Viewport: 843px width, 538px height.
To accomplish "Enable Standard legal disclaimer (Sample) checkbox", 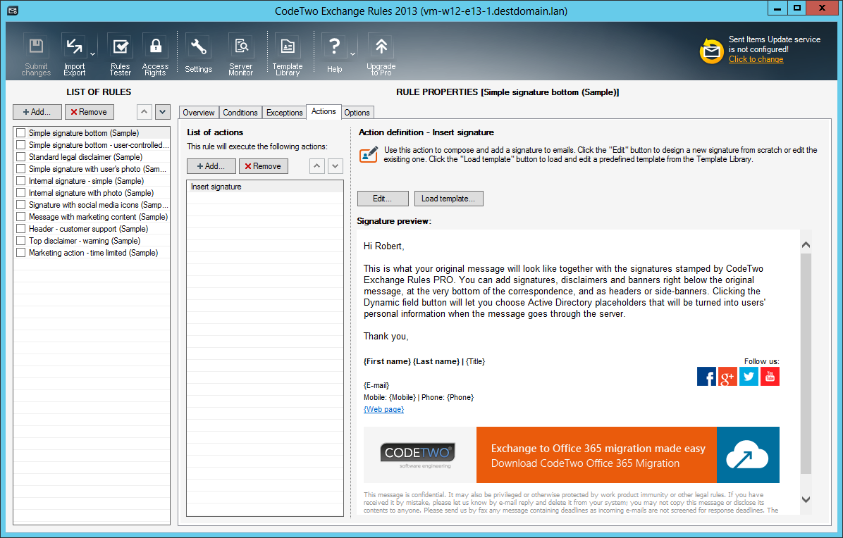I will pyautogui.click(x=21, y=157).
